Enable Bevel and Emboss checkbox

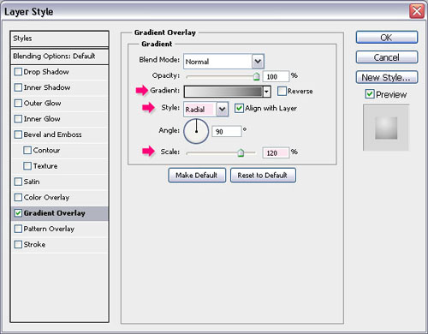18,134
